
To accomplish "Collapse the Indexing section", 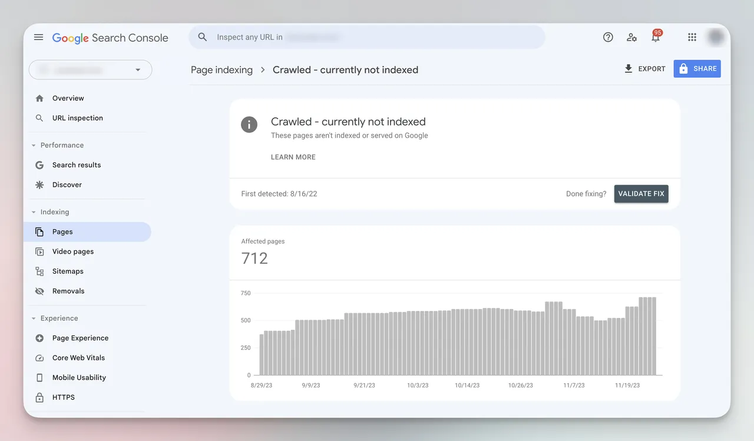I will click(34, 212).
